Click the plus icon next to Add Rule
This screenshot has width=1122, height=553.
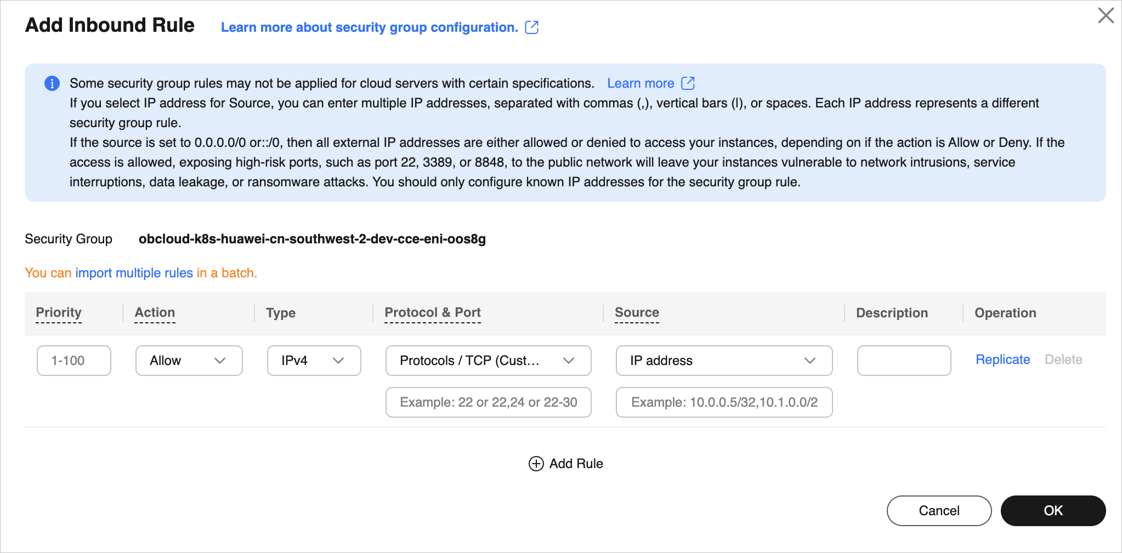[x=535, y=463]
